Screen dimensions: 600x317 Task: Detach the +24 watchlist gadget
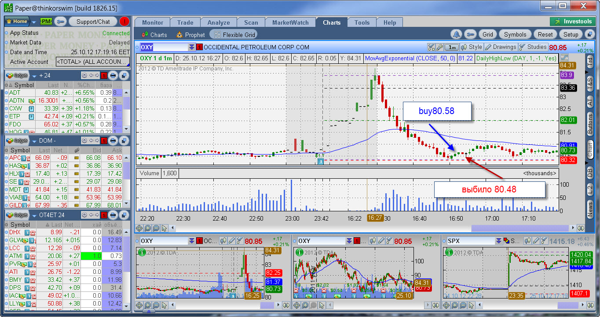point(124,75)
